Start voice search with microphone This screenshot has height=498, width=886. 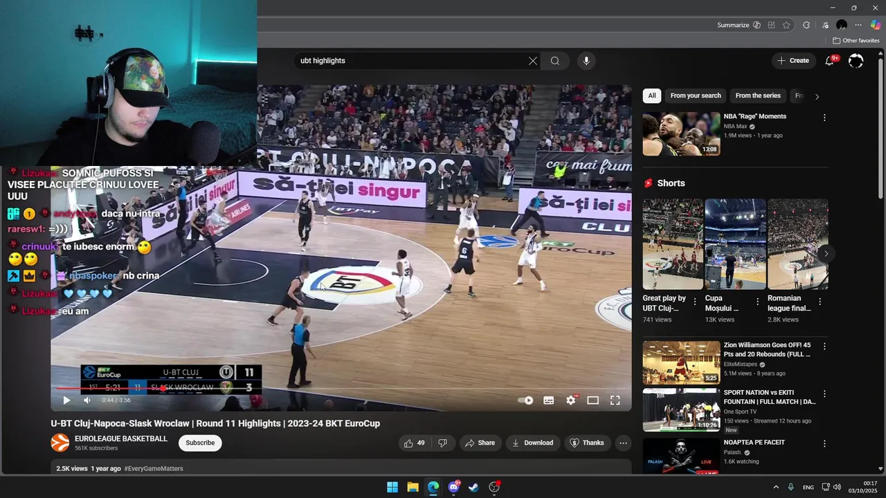coord(586,61)
